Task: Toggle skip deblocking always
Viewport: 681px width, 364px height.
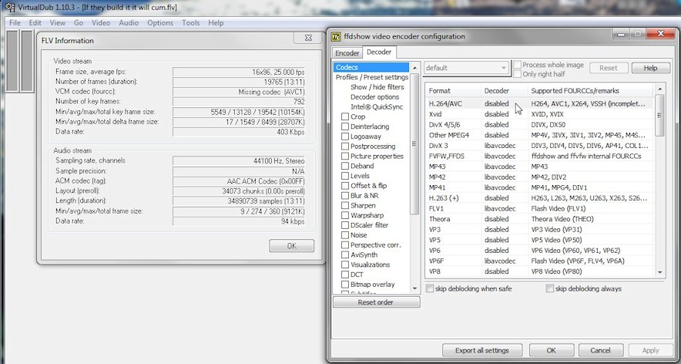Action: (550, 288)
